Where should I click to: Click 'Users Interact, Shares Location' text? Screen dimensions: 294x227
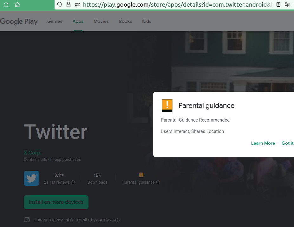tap(193, 131)
